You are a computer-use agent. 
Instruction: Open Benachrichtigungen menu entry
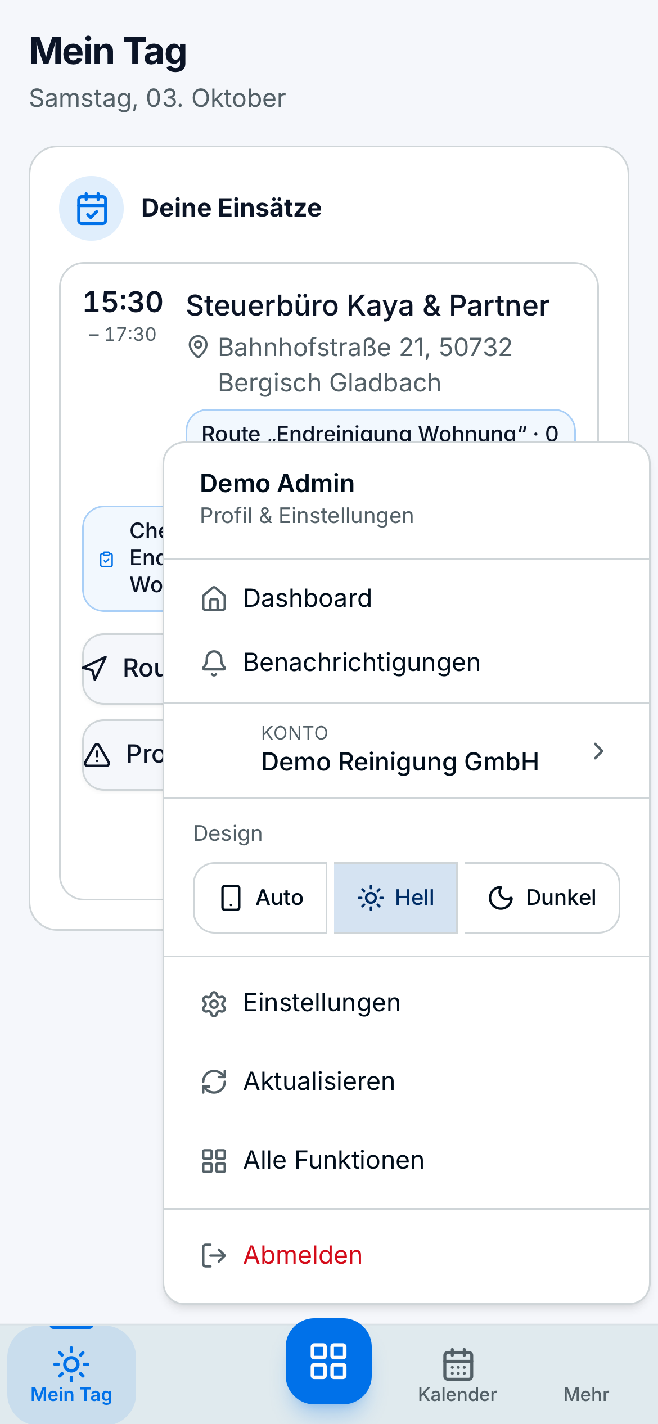407,663
